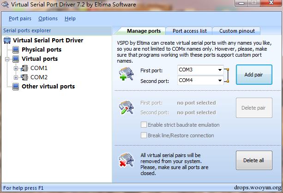Switch to the Port access list tab
The image size is (283, 193).
coord(189,31)
